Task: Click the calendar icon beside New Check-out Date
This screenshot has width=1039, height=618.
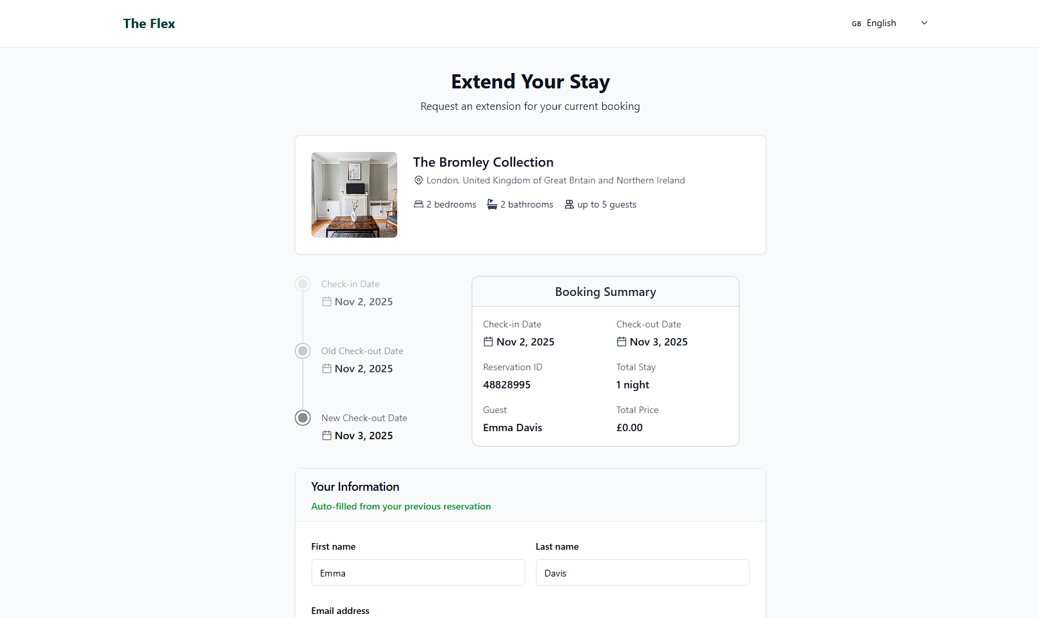Action: click(x=326, y=435)
